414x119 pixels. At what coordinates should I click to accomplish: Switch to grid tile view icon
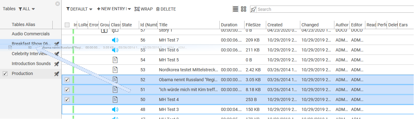tap(244, 9)
